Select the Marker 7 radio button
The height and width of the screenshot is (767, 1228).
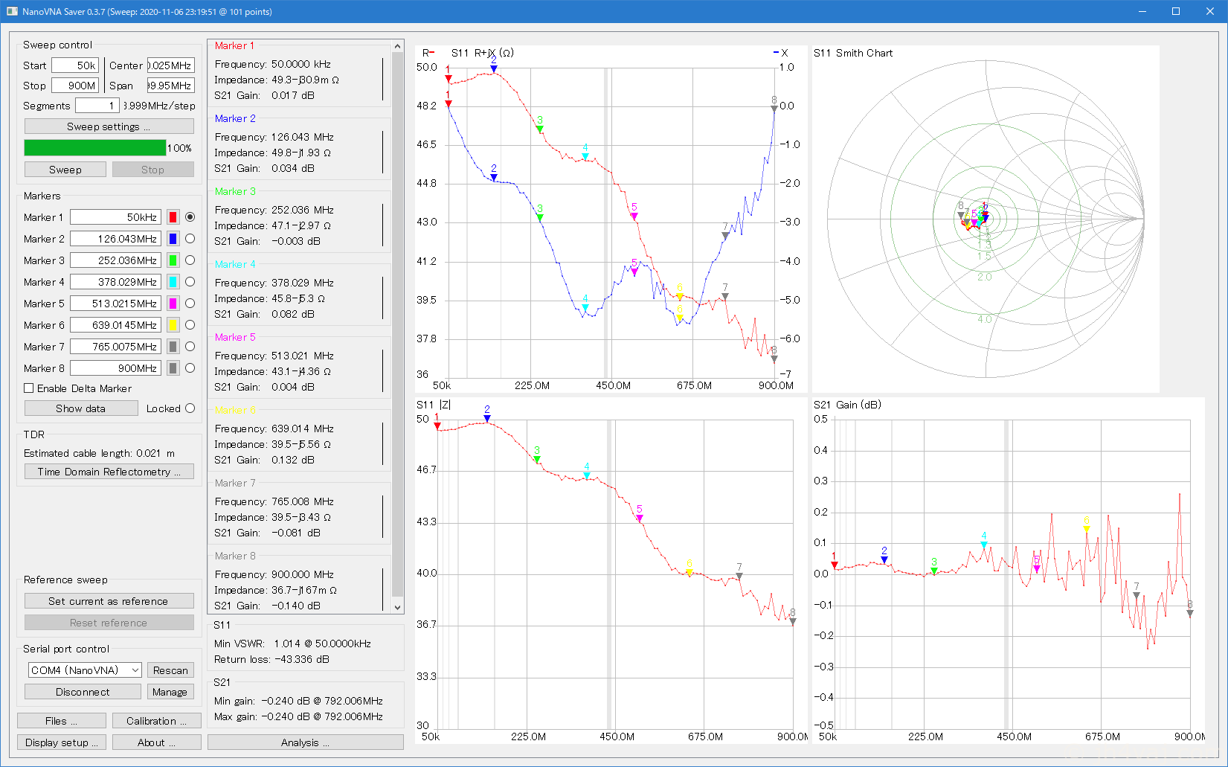pyautogui.click(x=190, y=347)
